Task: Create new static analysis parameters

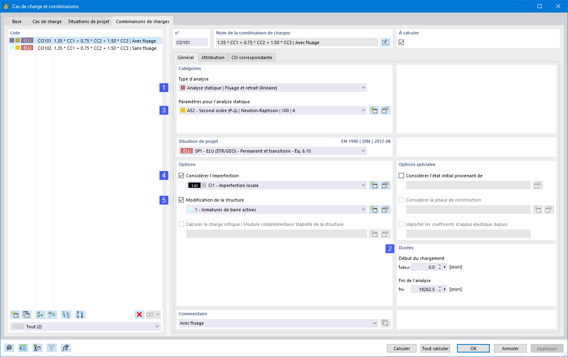Action: click(x=374, y=110)
